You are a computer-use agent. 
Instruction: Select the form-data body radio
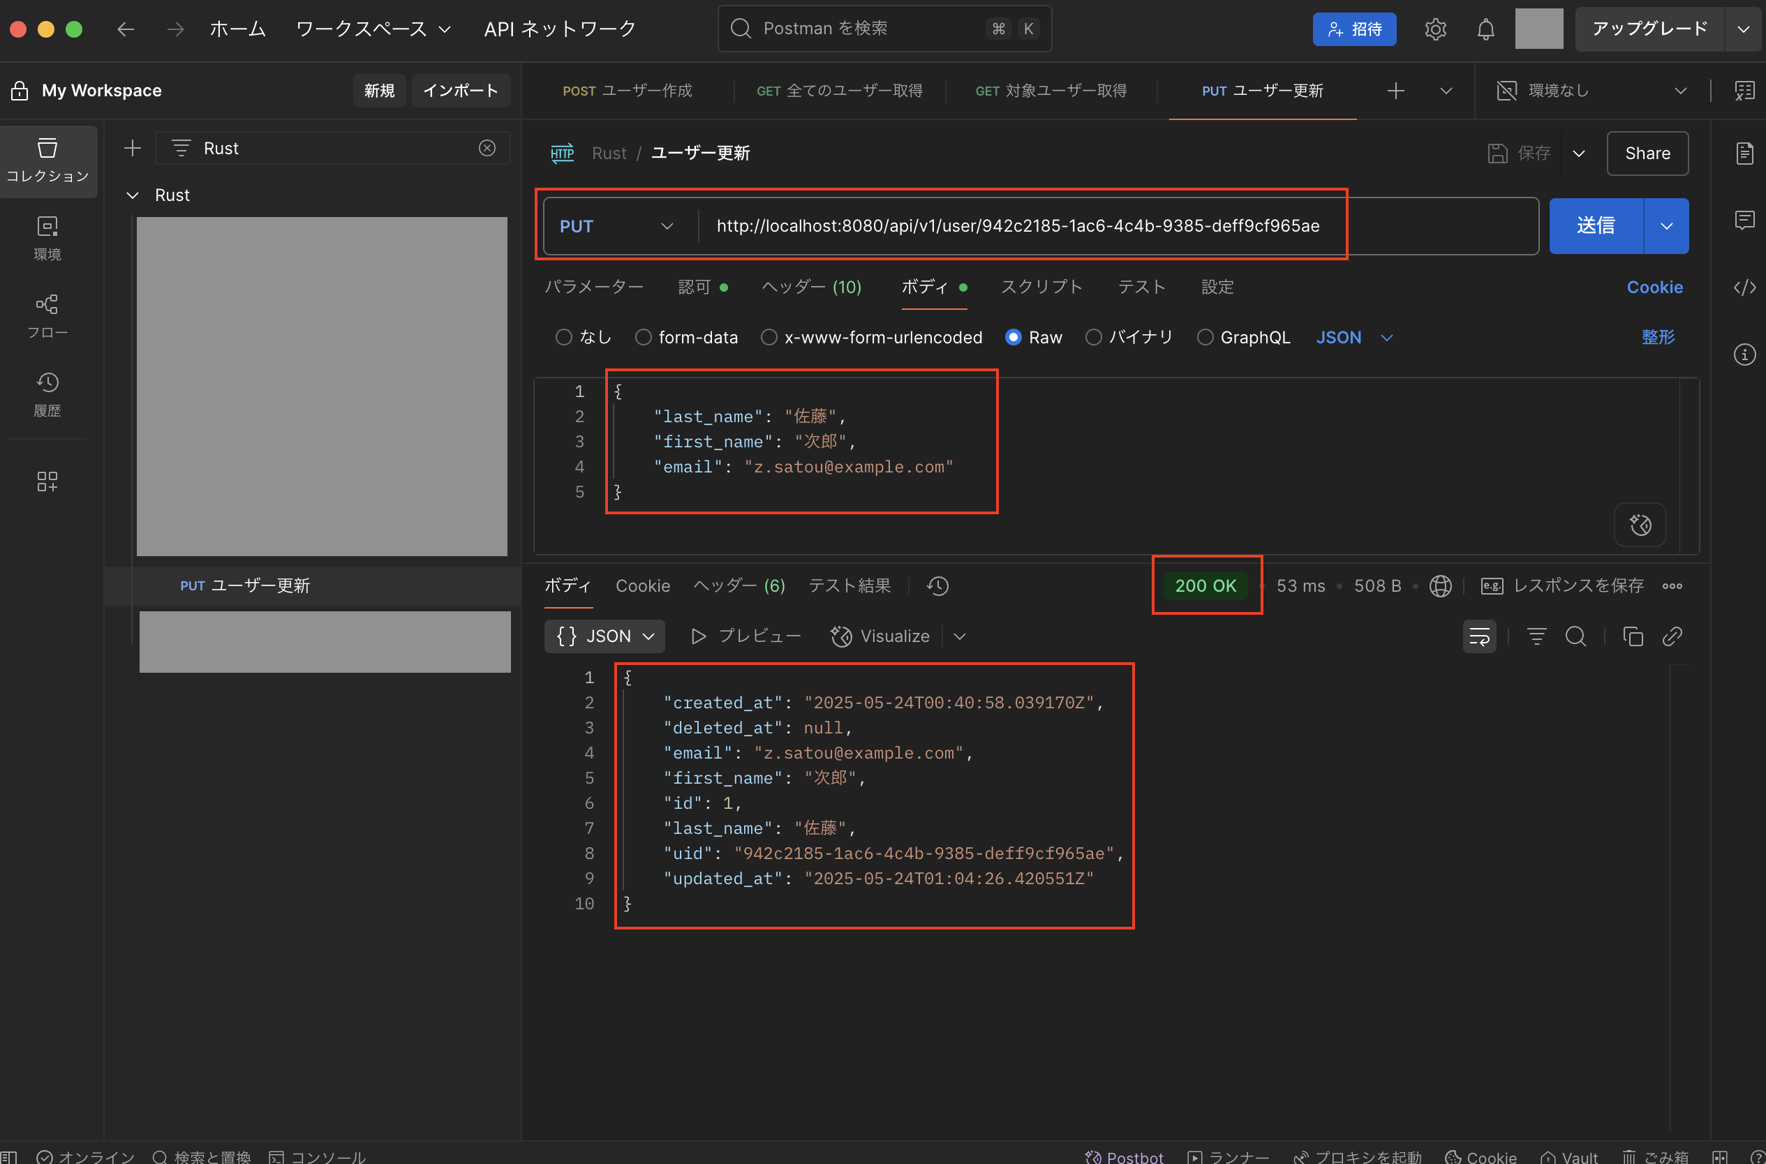click(643, 337)
